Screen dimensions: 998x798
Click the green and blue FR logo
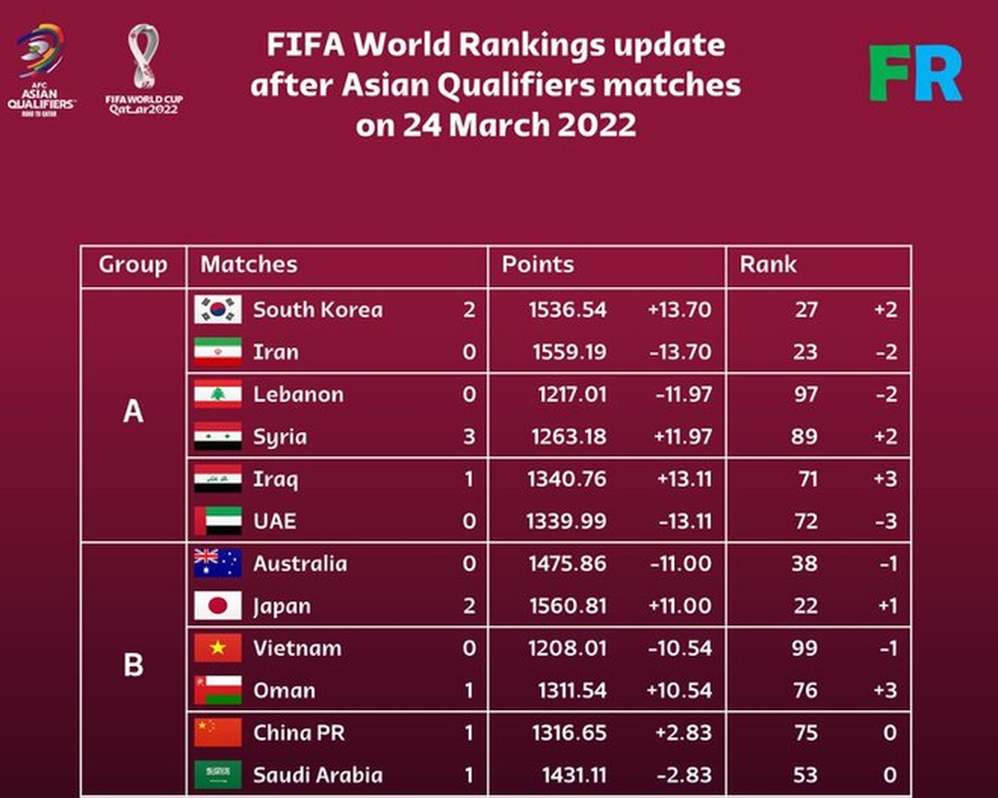click(916, 73)
